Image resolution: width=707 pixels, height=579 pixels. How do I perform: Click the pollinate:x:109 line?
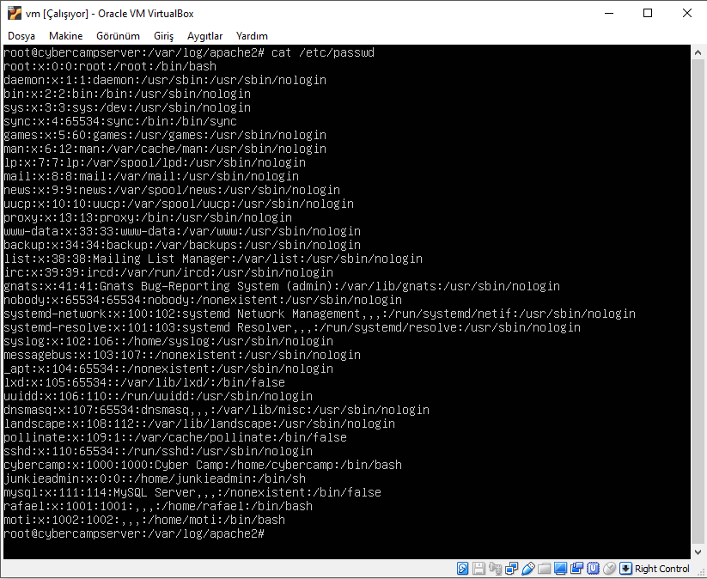[x=175, y=438]
